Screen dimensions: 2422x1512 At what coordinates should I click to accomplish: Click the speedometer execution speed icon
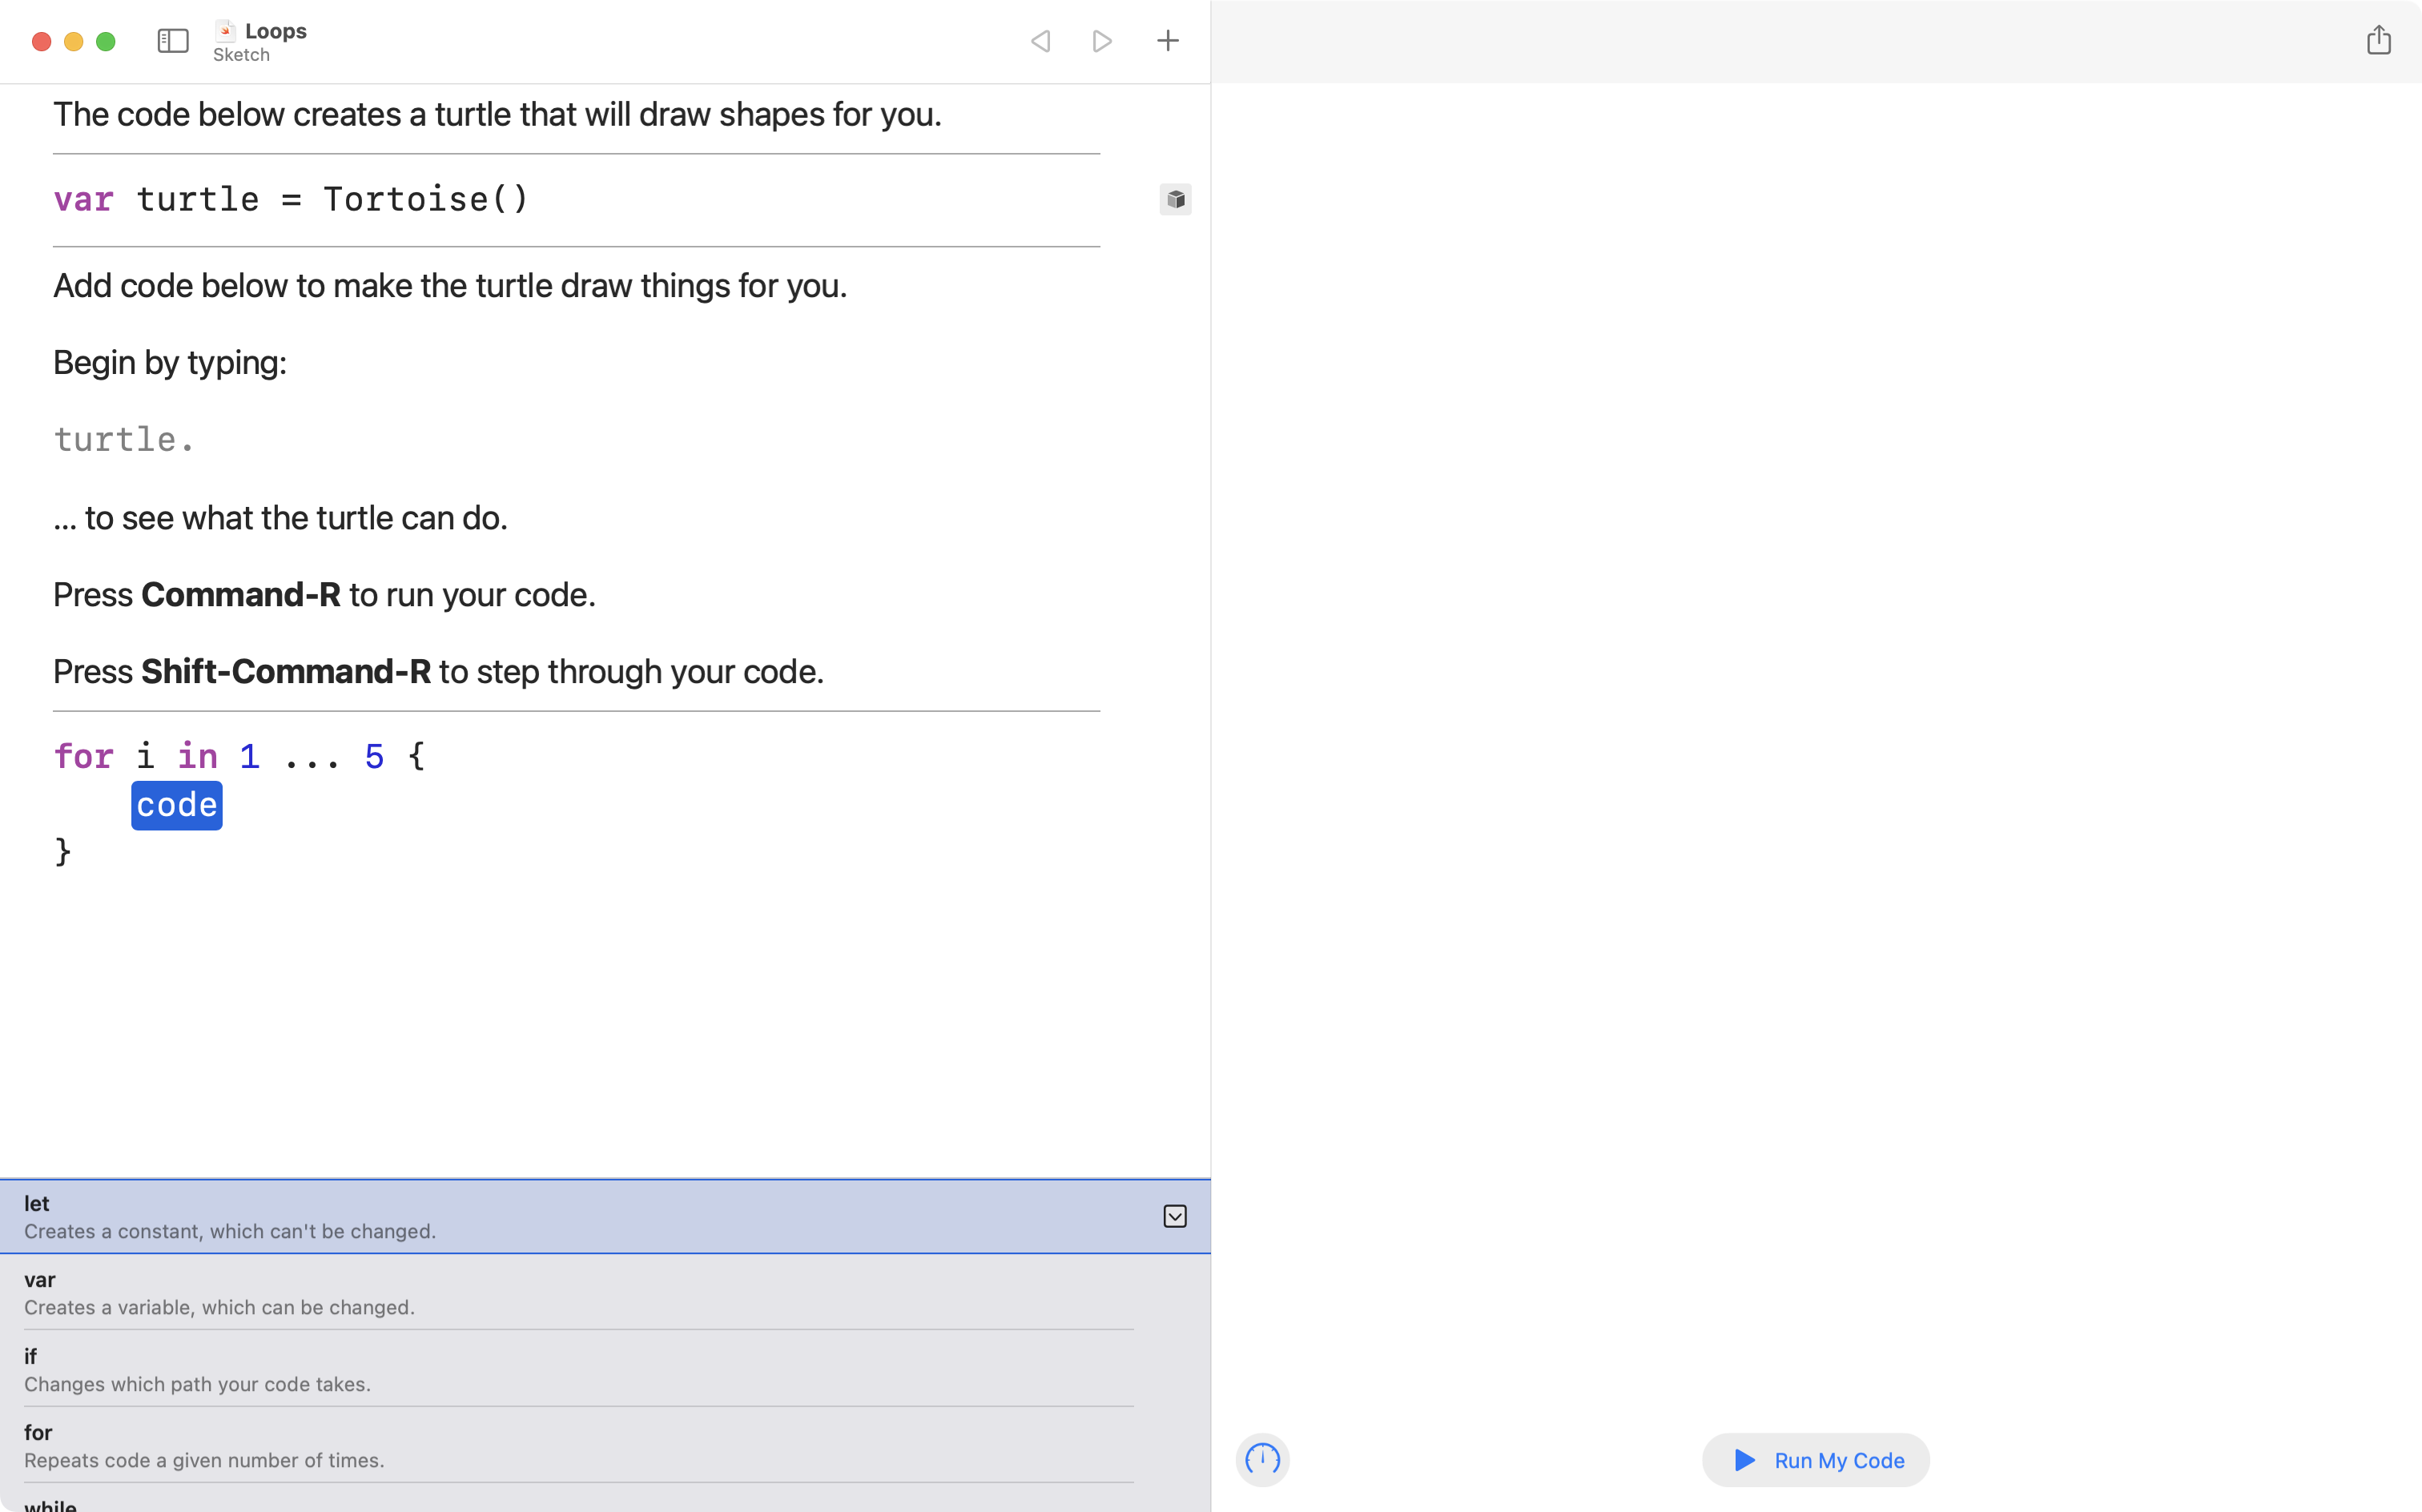pyautogui.click(x=1262, y=1460)
